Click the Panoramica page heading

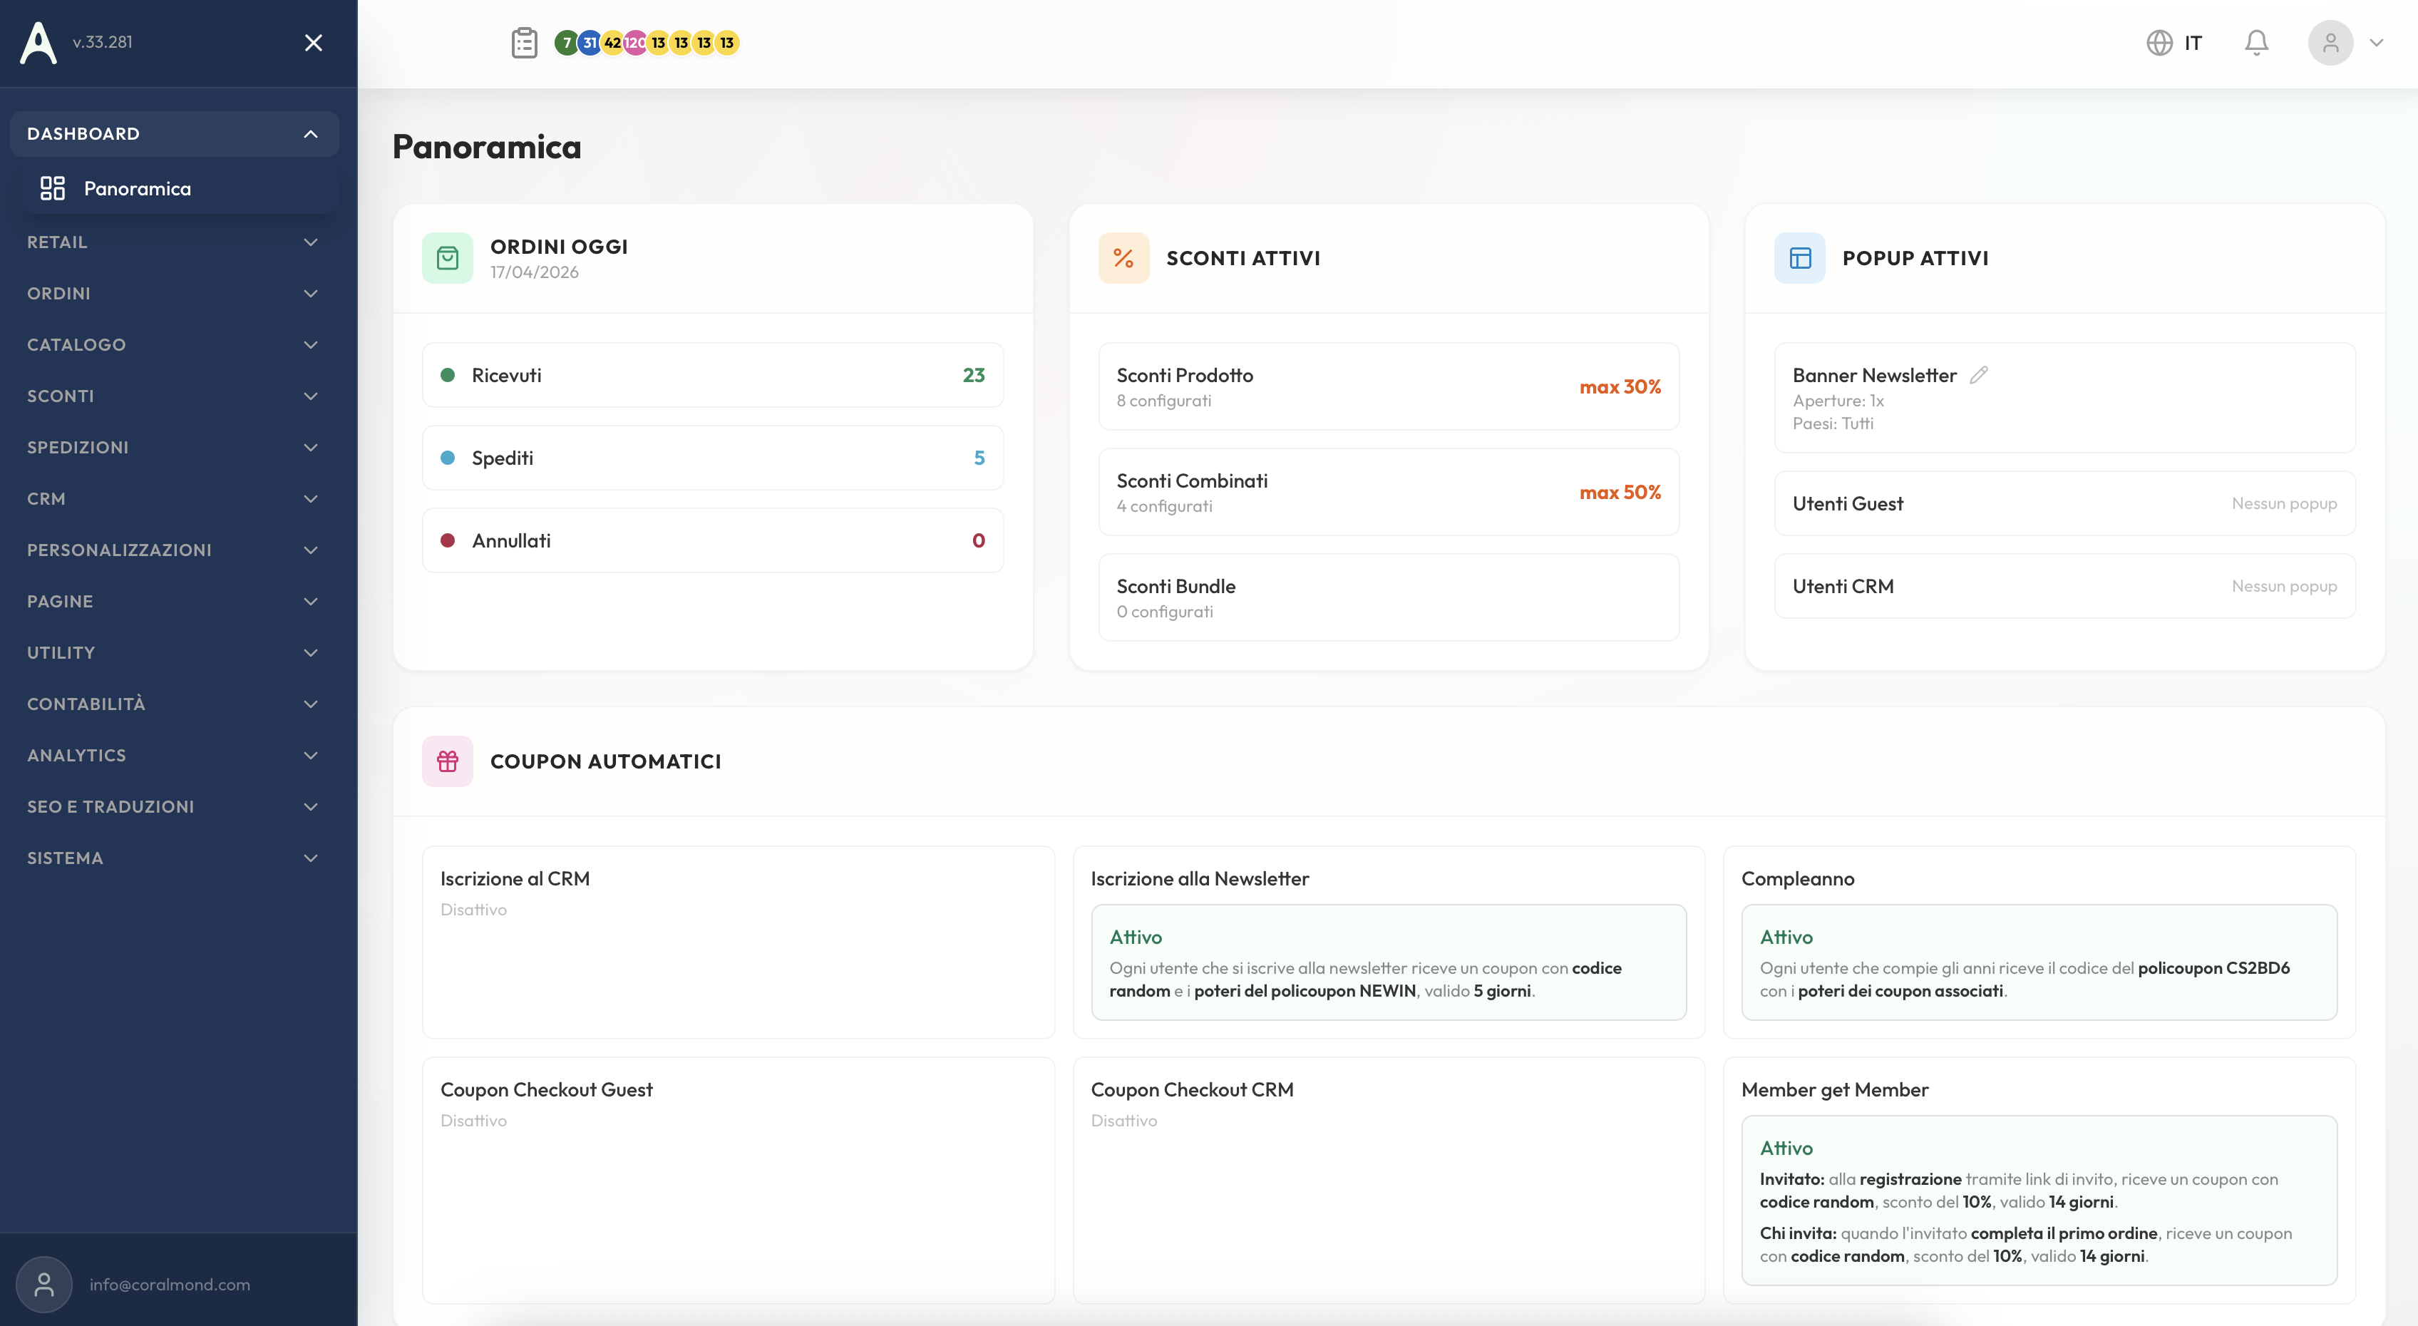click(x=486, y=146)
